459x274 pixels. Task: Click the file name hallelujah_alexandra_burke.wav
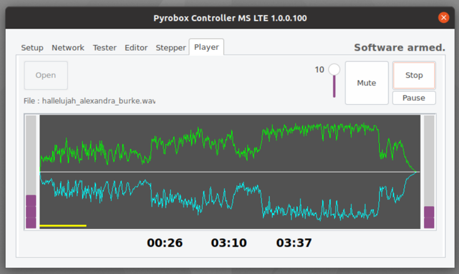point(99,101)
